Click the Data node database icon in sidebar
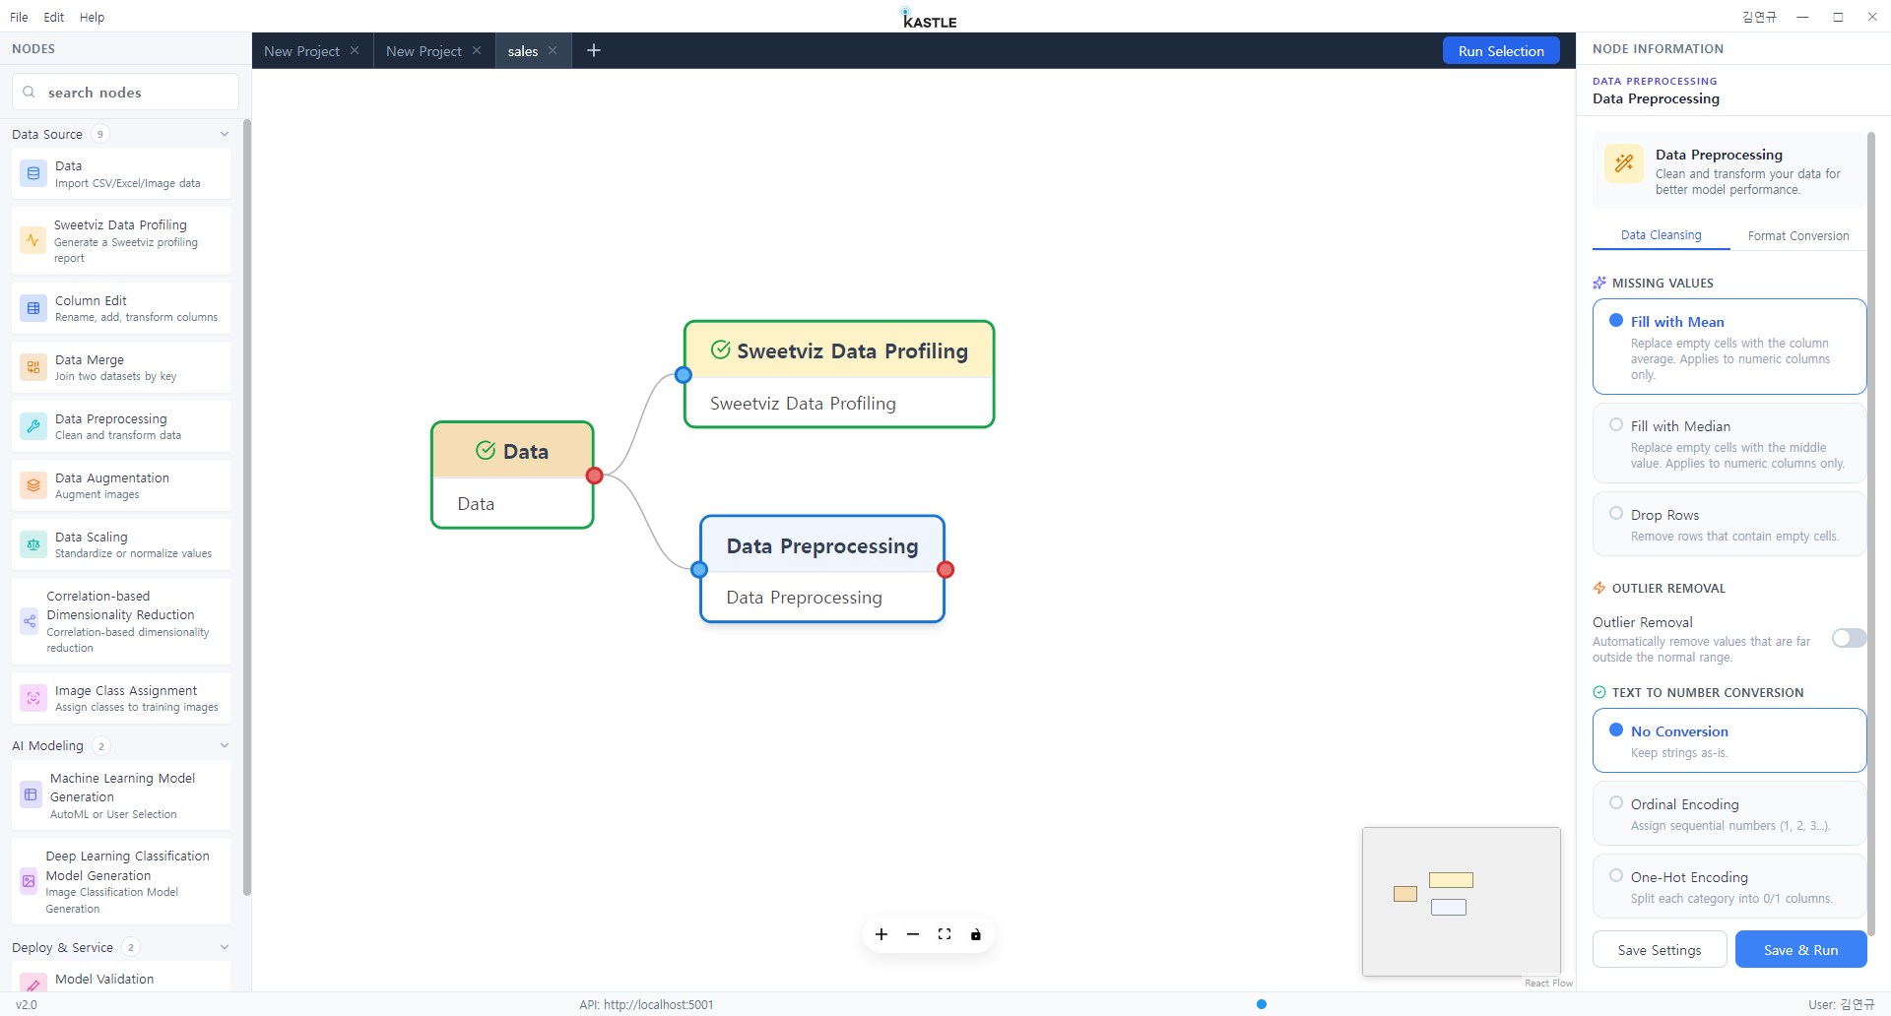The height and width of the screenshot is (1016, 1891). 33,173
